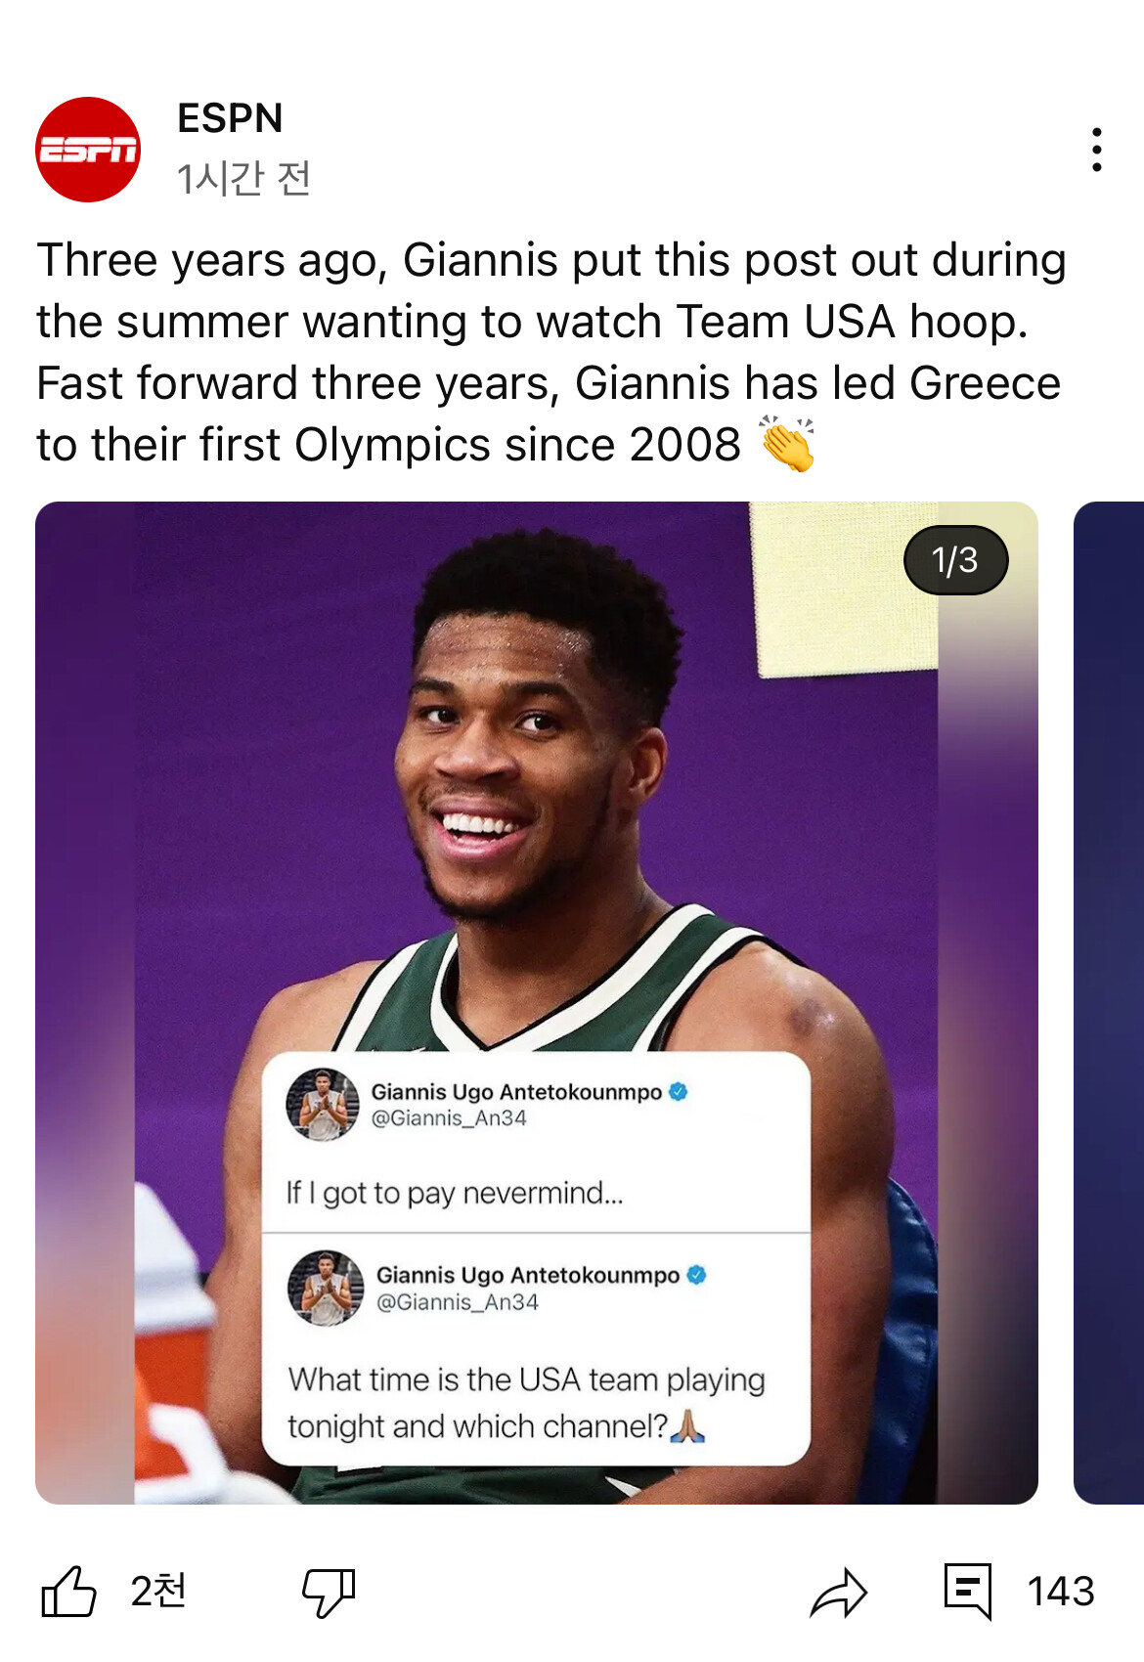Image resolution: width=1144 pixels, height=1662 pixels.
Task: Click the thumbs-down dislike icon
Action: pyautogui.click(x=329, y=1592)
